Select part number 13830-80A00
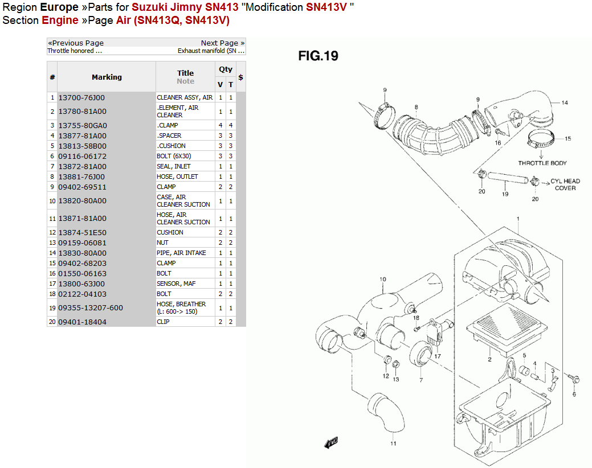 click(82, 253)
